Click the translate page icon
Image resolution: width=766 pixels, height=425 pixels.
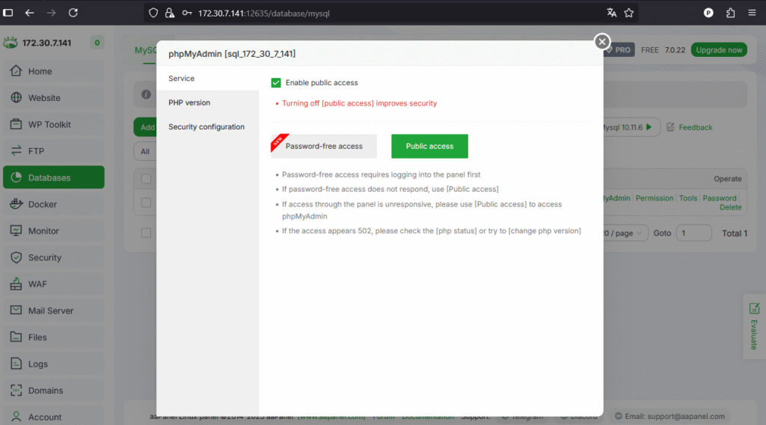612,13
